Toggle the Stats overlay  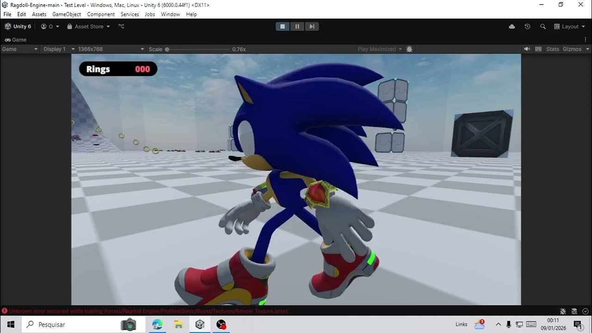click(553, 49)
